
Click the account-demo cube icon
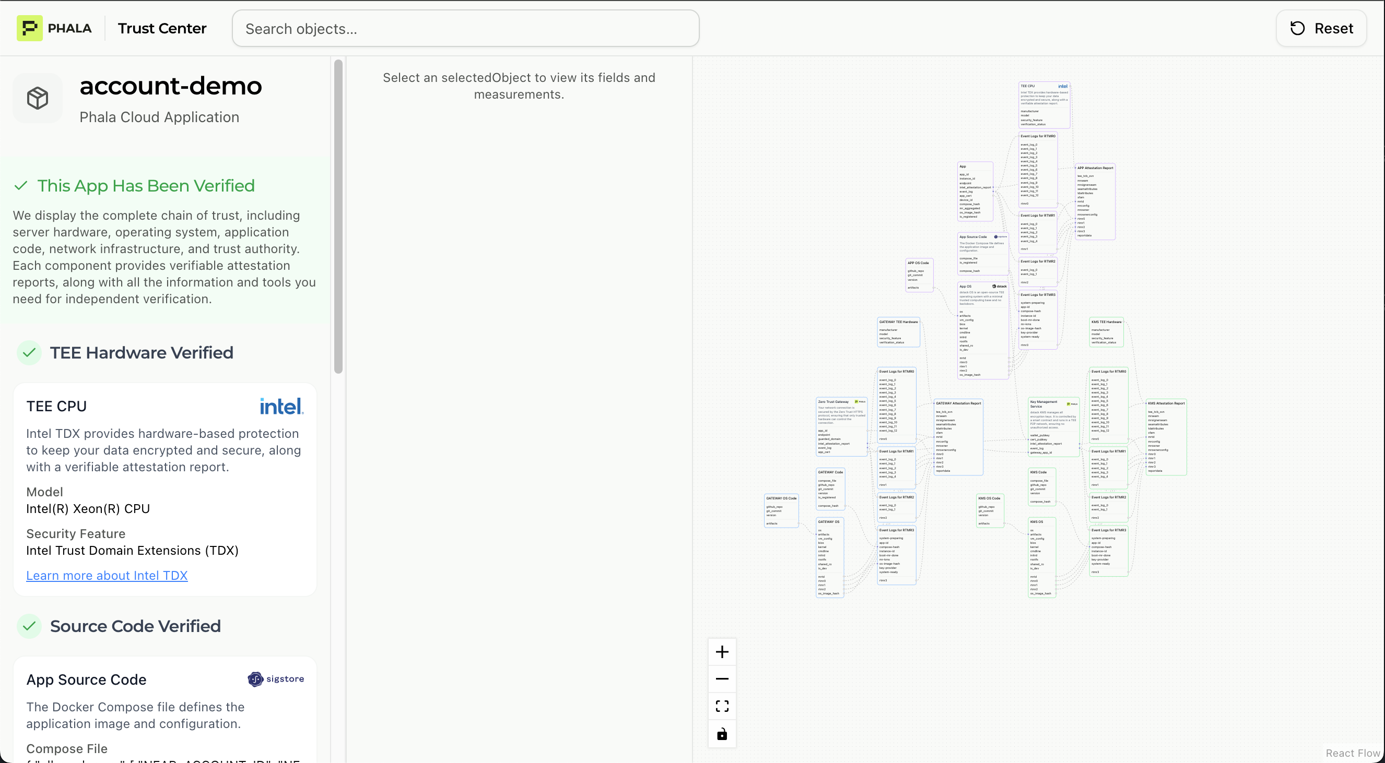coord(38,98)
